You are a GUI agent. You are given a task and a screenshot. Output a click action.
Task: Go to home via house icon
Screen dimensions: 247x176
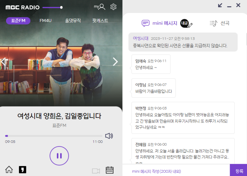(9, 170)
